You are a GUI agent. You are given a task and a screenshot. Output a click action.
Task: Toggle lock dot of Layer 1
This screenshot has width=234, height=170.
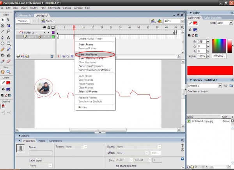coord(49,37)
